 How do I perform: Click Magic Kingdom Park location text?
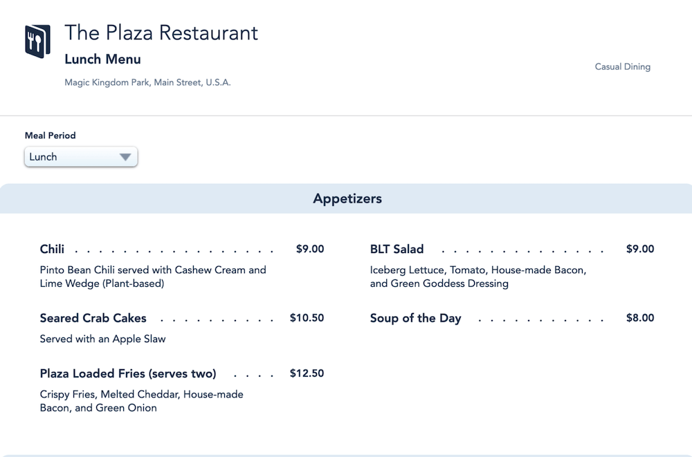coord(147,82)
